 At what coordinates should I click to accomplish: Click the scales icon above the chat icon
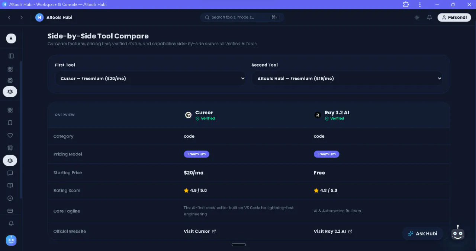coord(10,161)
